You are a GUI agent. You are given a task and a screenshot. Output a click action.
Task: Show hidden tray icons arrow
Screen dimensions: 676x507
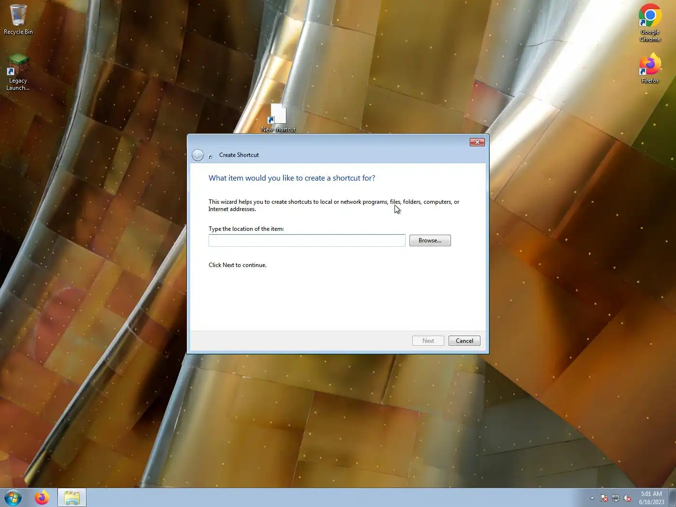tap(592, 498)
